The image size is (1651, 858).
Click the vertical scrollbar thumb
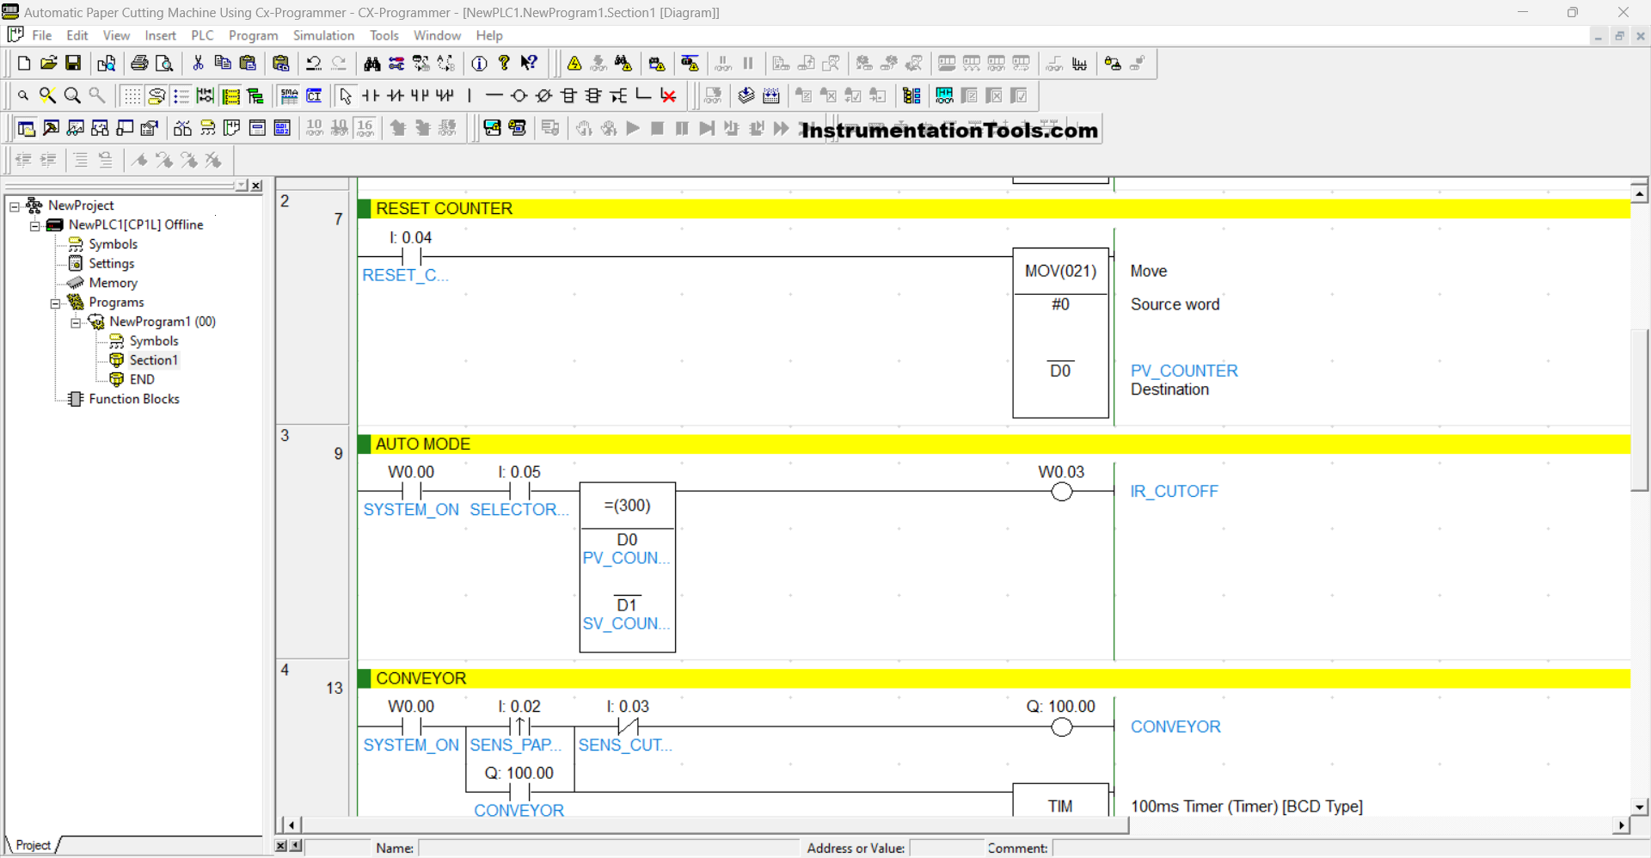1640,410
